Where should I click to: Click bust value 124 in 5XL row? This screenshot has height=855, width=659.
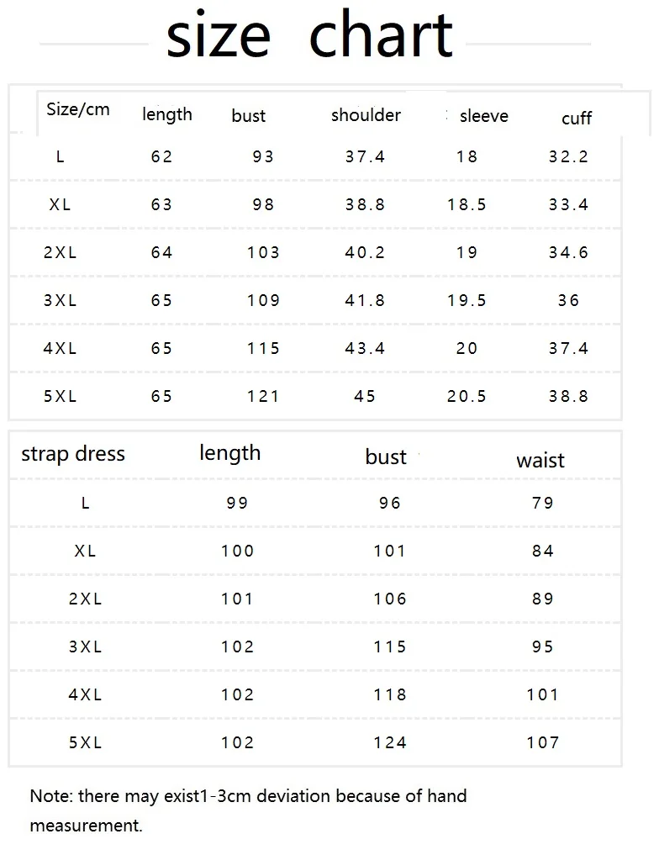tap(390, 742)
